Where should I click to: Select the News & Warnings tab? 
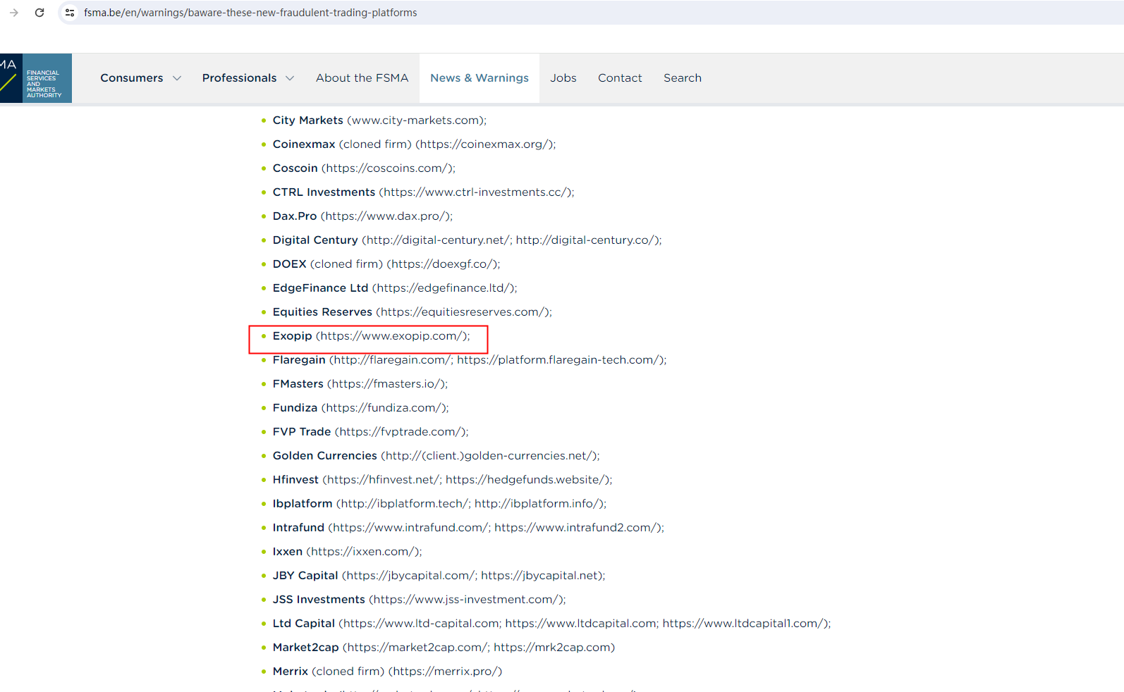479,78
